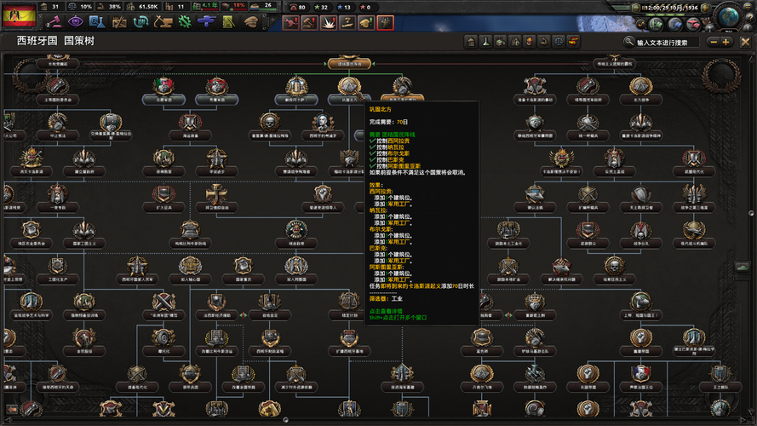Select the 西班牙的考迪罗 portrait focus
The height and width of the screenshot is (426, 757).
tap(323, 128)
